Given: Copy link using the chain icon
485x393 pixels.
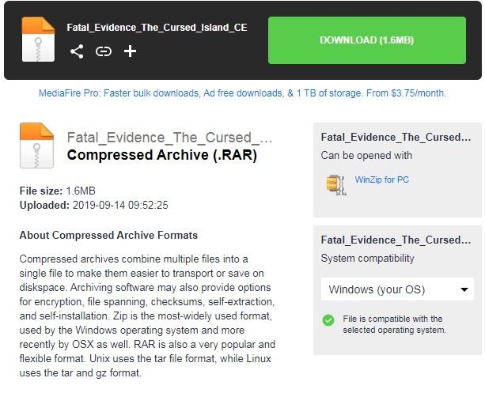Looking at the screenshot, I should point(104,51).
